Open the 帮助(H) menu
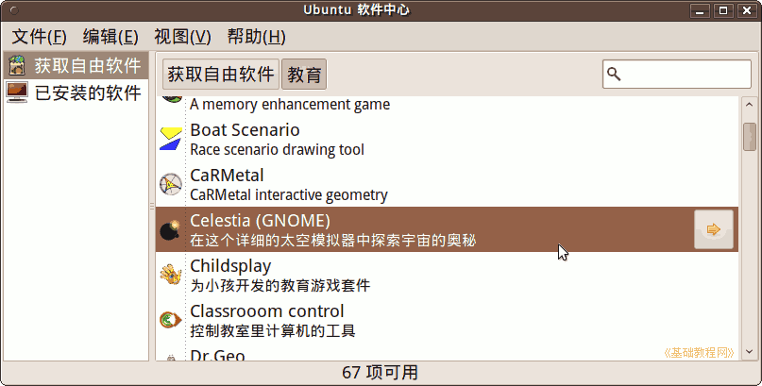This screenshot has height=386, width=762. click(257, 37)
